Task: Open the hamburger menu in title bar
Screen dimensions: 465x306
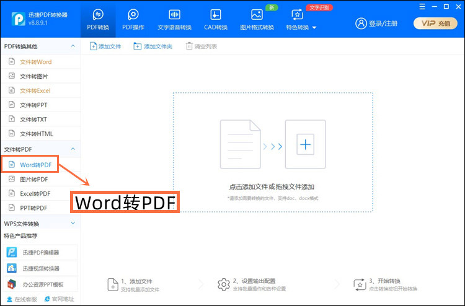Action: click(422, 7)
